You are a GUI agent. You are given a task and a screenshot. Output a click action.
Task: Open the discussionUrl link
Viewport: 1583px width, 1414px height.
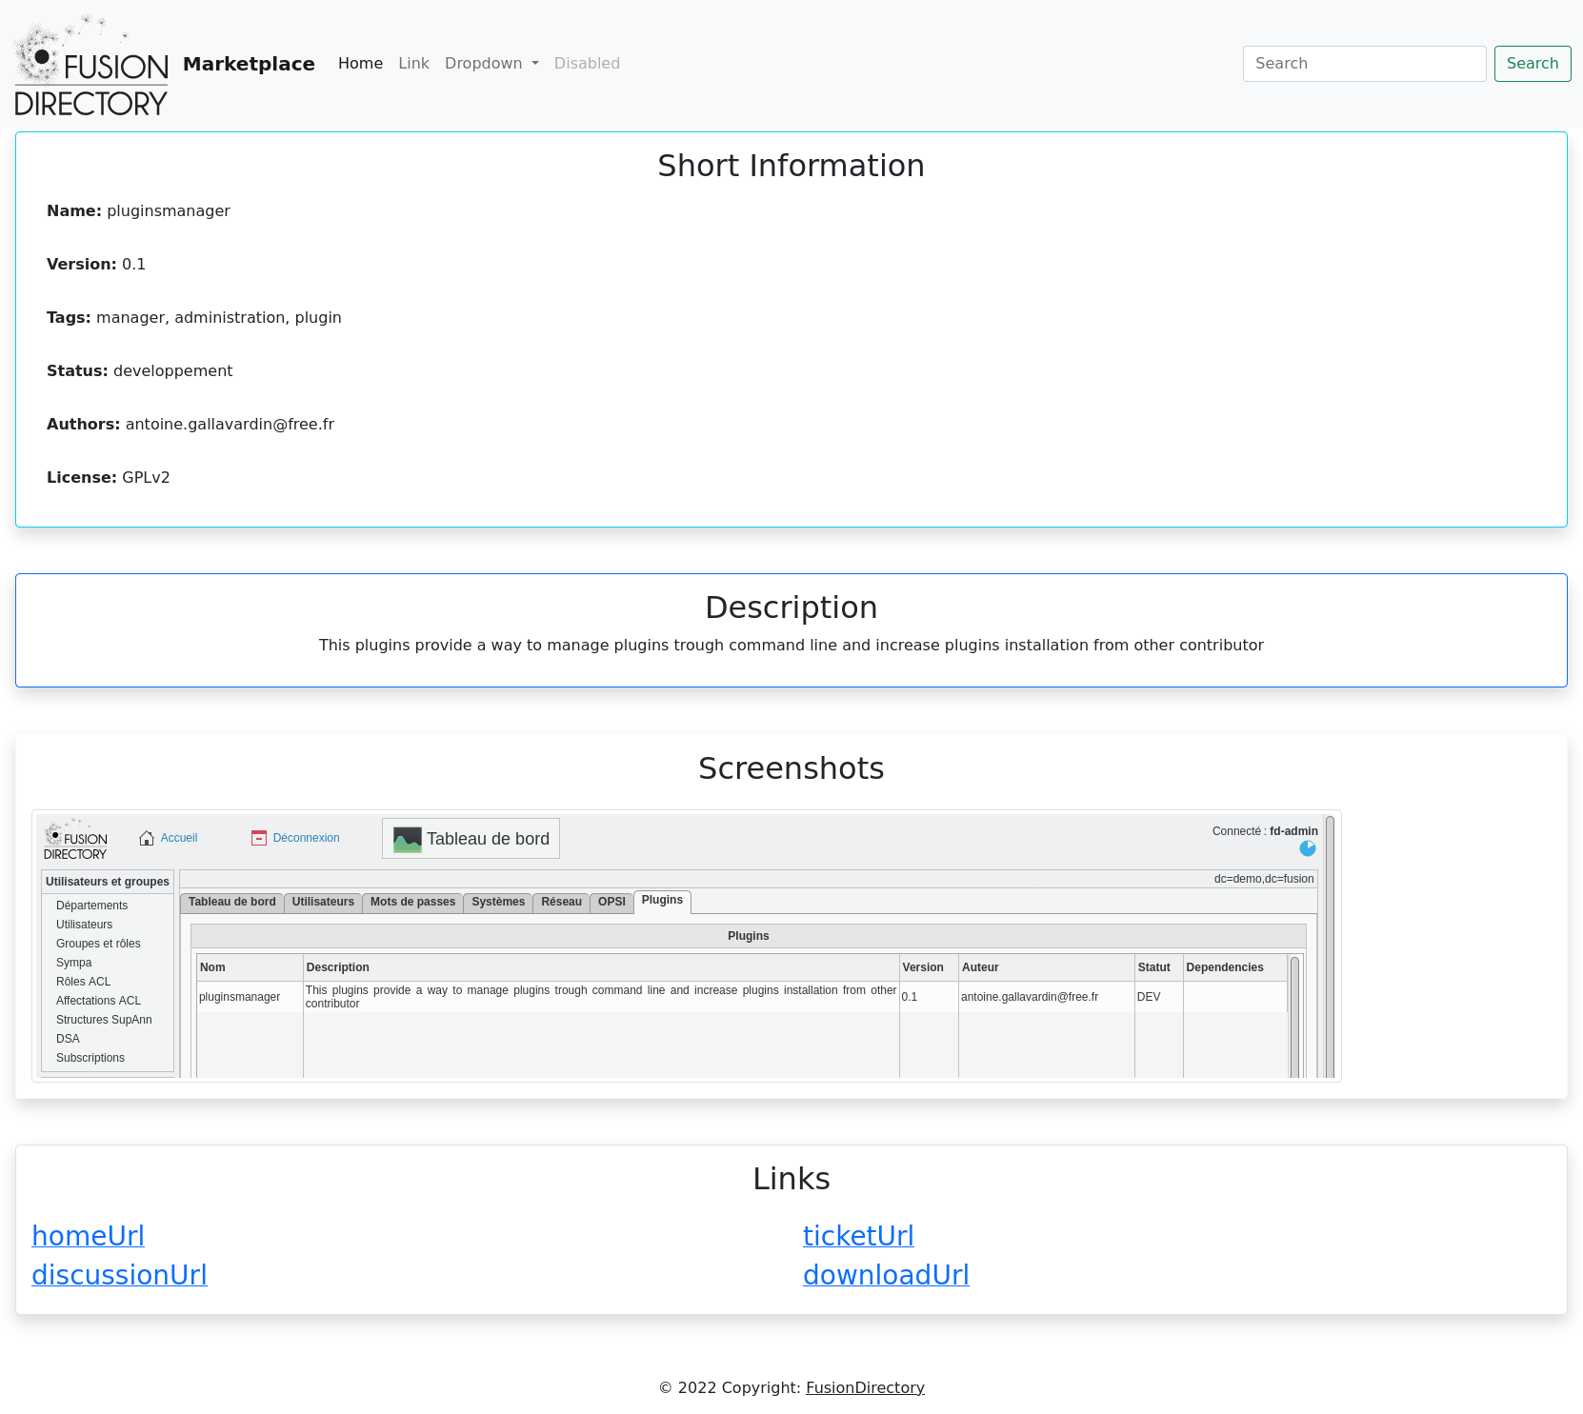(x=119, y=1275)
